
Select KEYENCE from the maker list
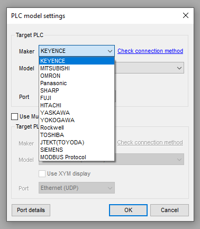pyautogui.click(x=77, y=61)
